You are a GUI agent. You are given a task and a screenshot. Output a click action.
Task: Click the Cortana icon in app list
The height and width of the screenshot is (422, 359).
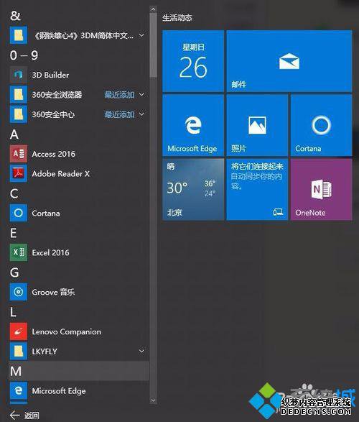[x=18, y=213]
